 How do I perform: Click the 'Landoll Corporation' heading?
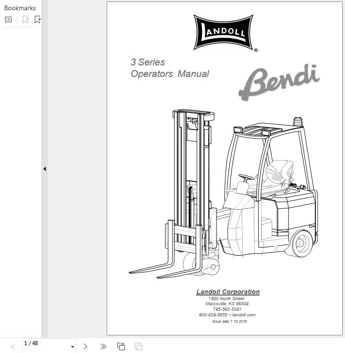[228, 292]
